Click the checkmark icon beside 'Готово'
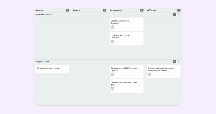The width and height of the screenshot is (216, 114). pyautogui.click(x=149, y=10)
